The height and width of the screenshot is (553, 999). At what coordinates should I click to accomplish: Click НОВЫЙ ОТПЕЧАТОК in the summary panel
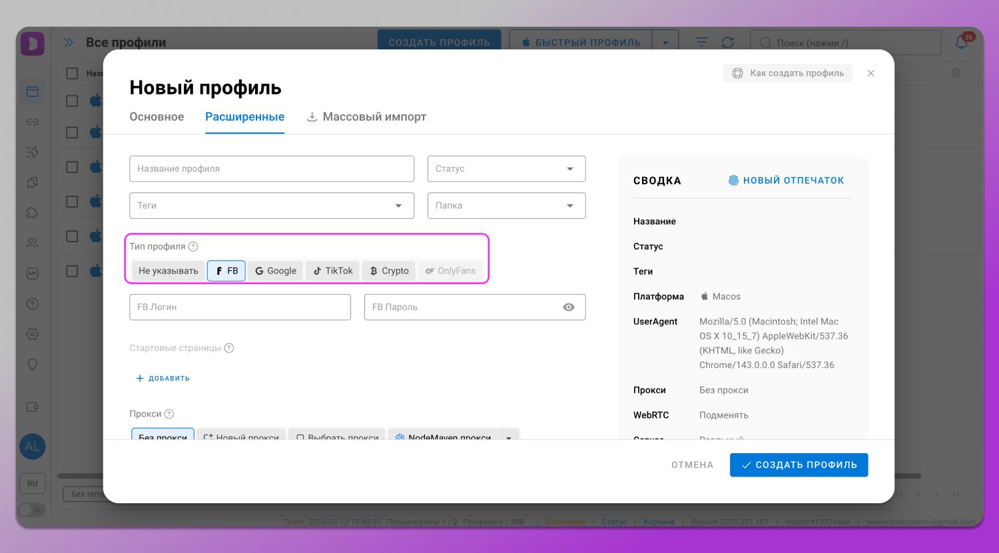tap(786, 180)
